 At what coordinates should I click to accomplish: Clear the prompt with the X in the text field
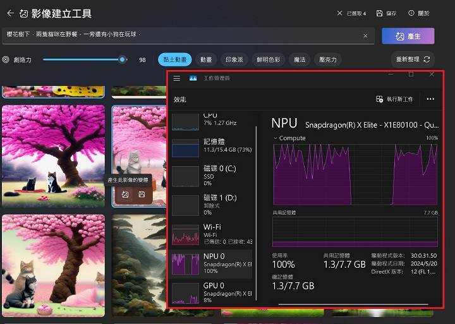point(365,35)
